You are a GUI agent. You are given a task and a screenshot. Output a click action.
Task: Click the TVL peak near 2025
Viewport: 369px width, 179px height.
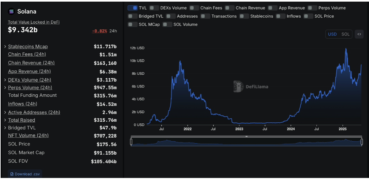point(346,49)
